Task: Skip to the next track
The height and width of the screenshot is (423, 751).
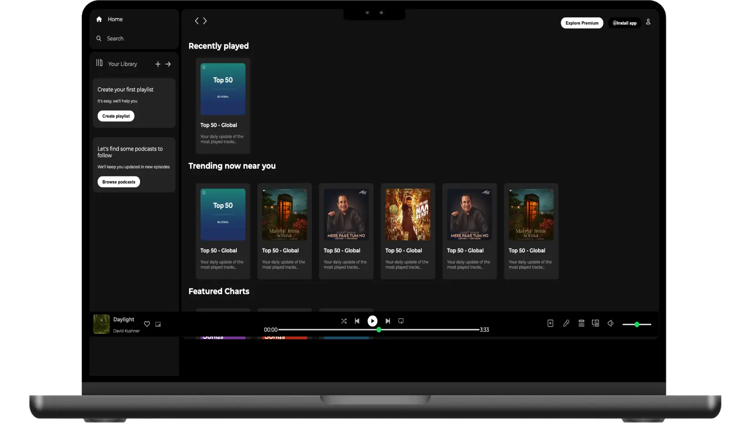Action: 388,321
